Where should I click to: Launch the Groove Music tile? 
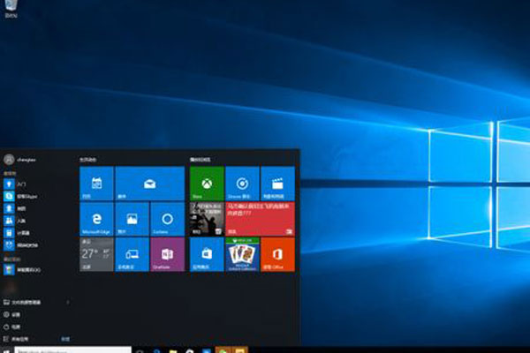[x=242, y=184]
